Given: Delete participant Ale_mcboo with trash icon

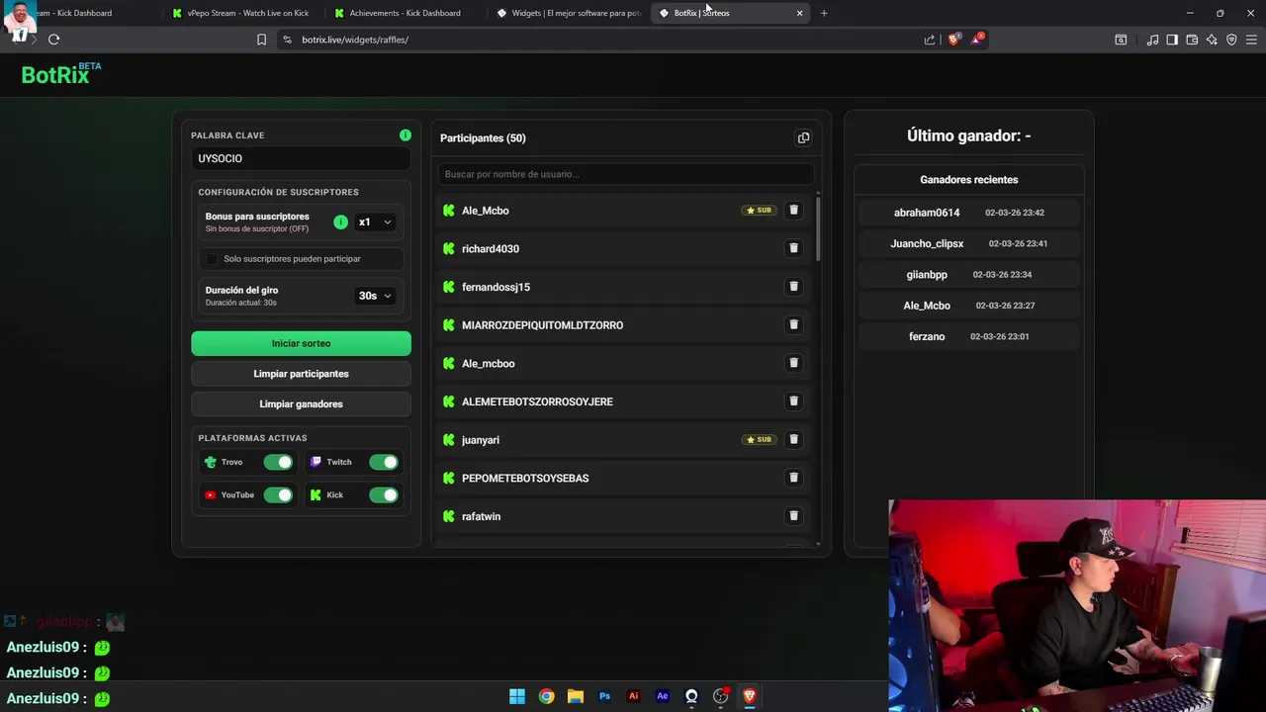Looking at the screenshot, I should point(793,363).
